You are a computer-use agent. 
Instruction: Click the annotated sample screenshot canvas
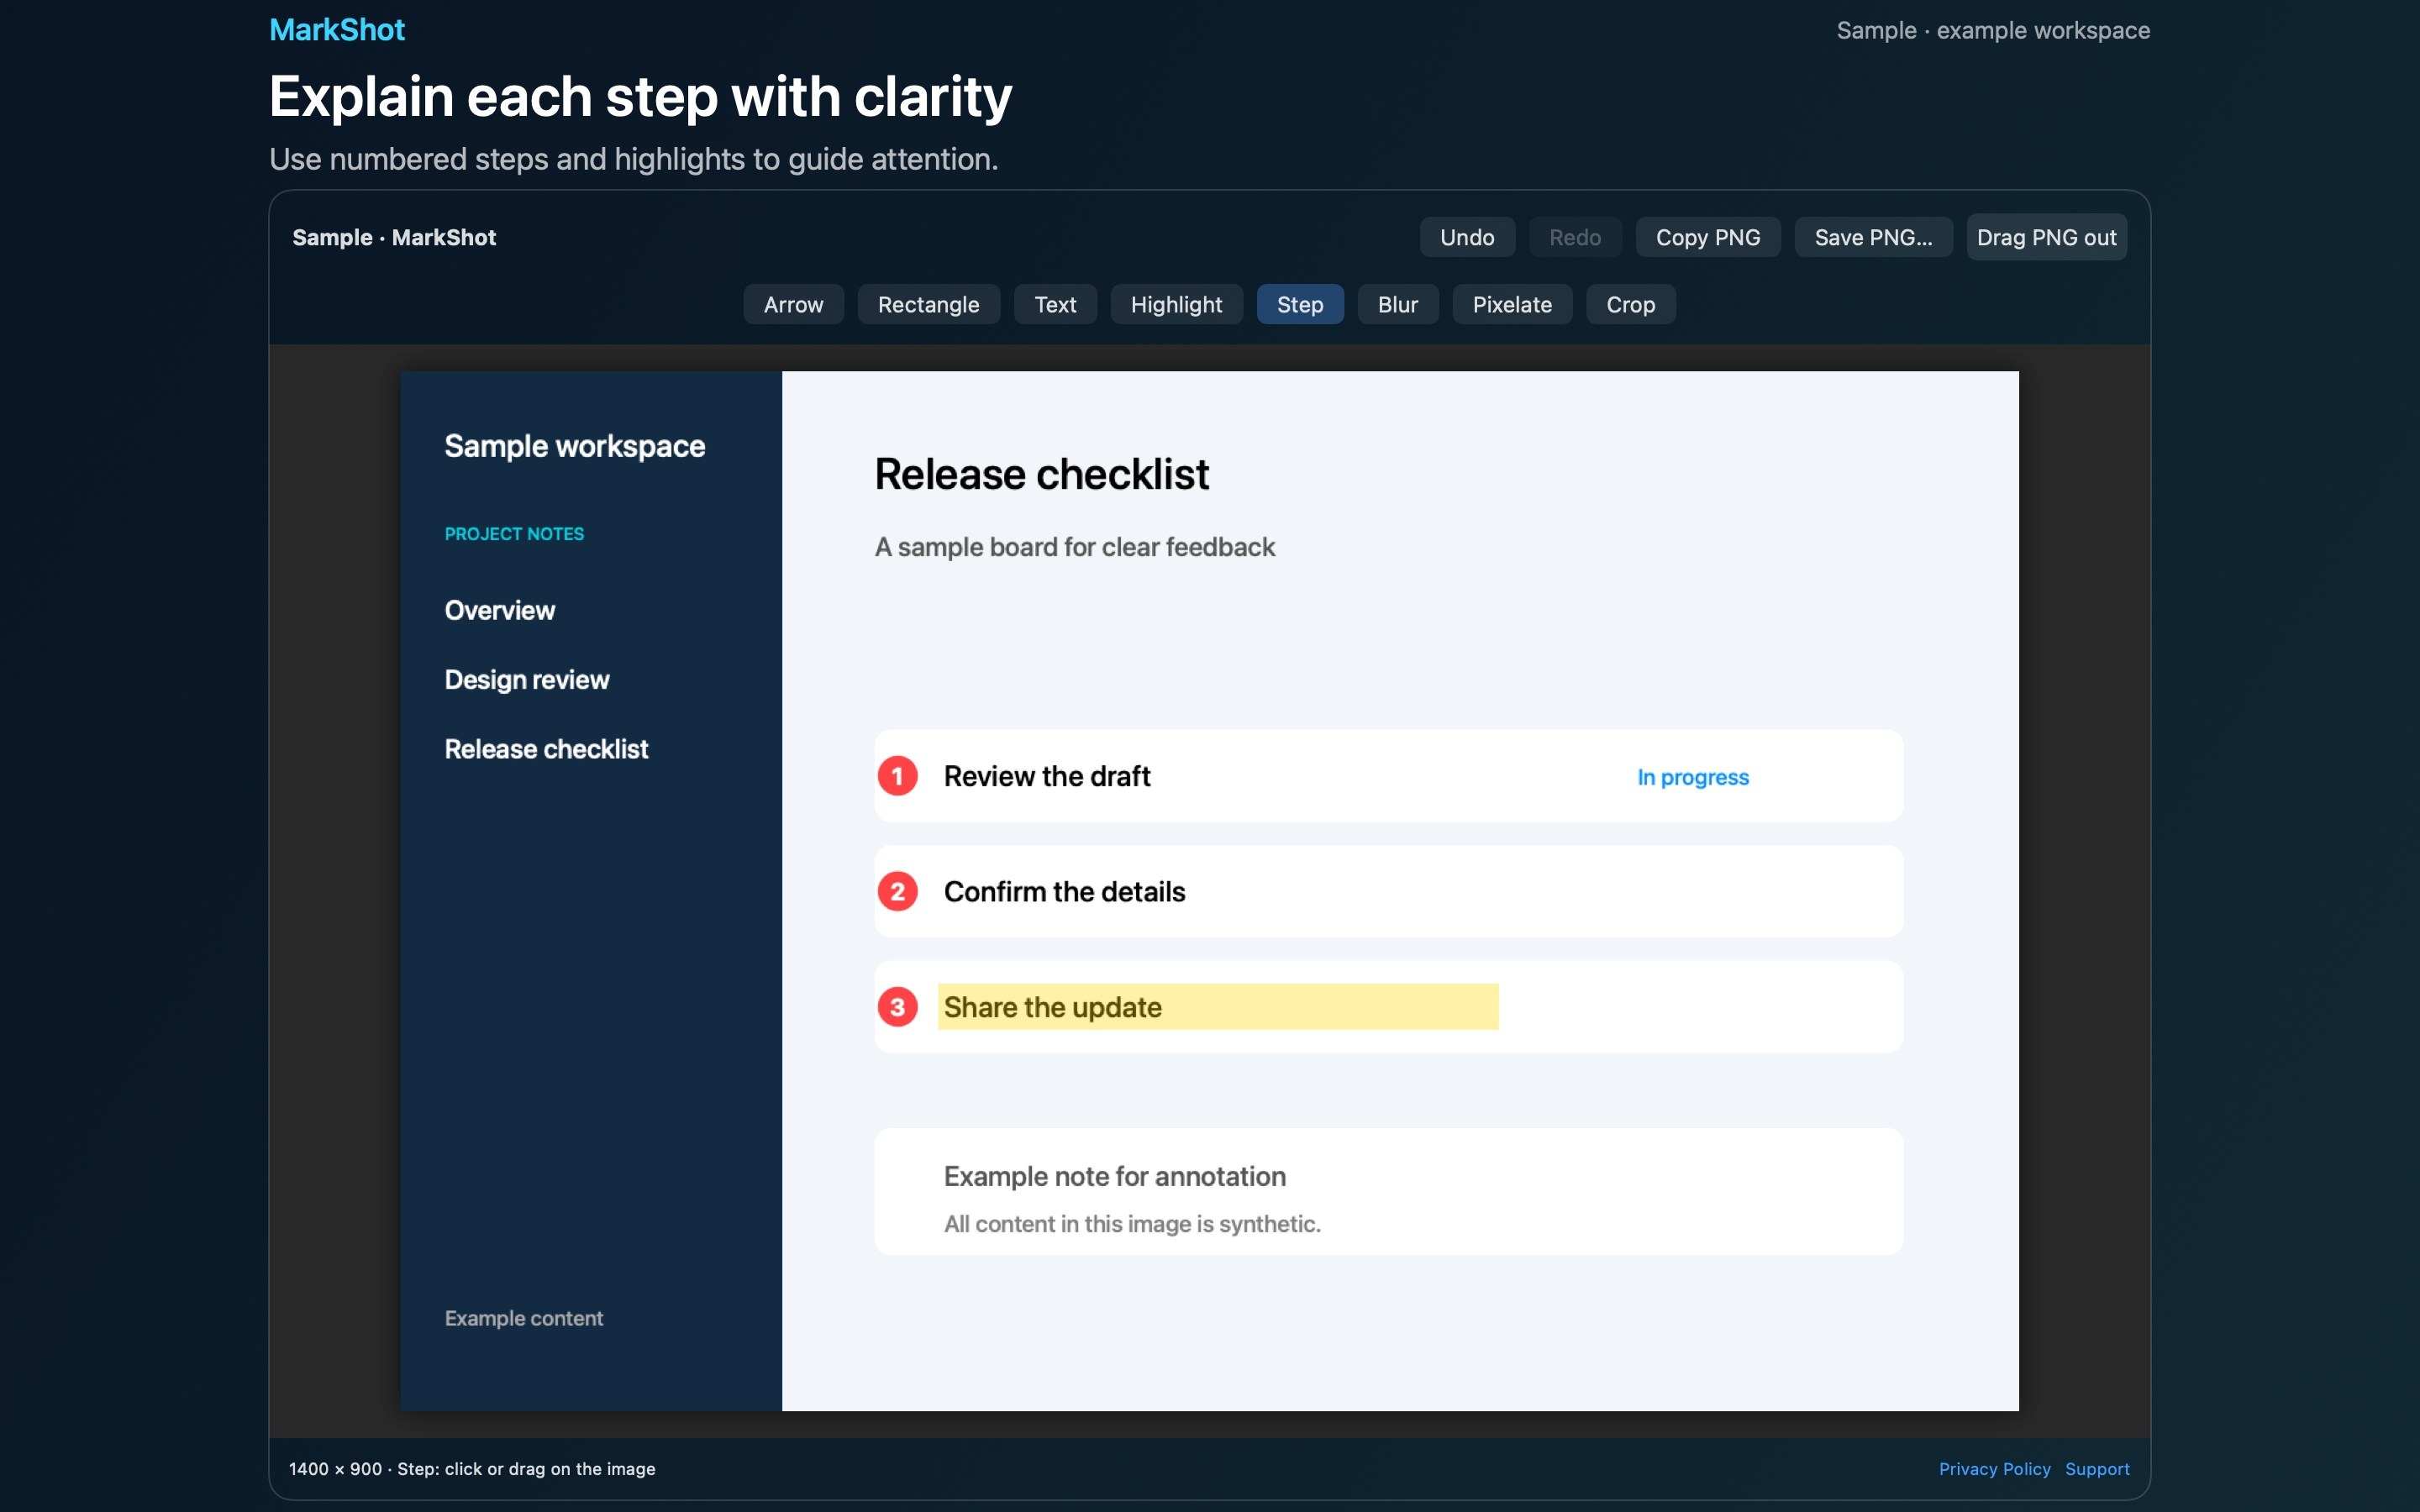click(1209, 891)
